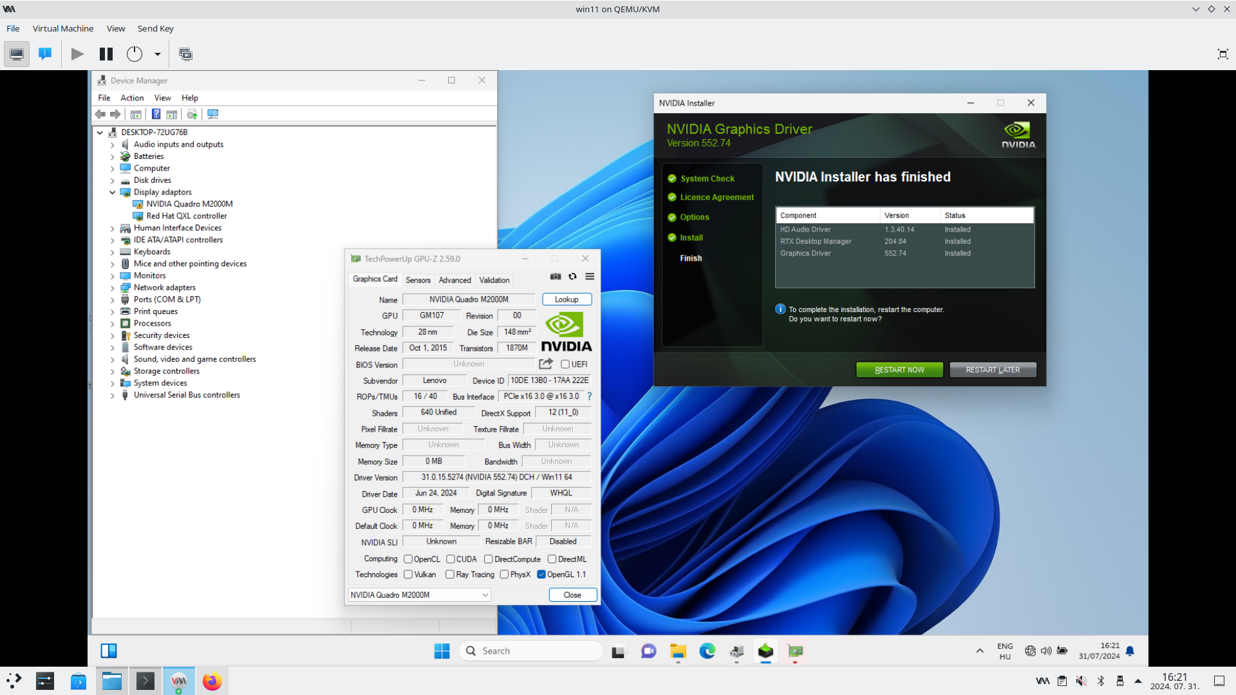
Task: Switch to GPU-Z Sensors tab
Action: click(418, 280)
